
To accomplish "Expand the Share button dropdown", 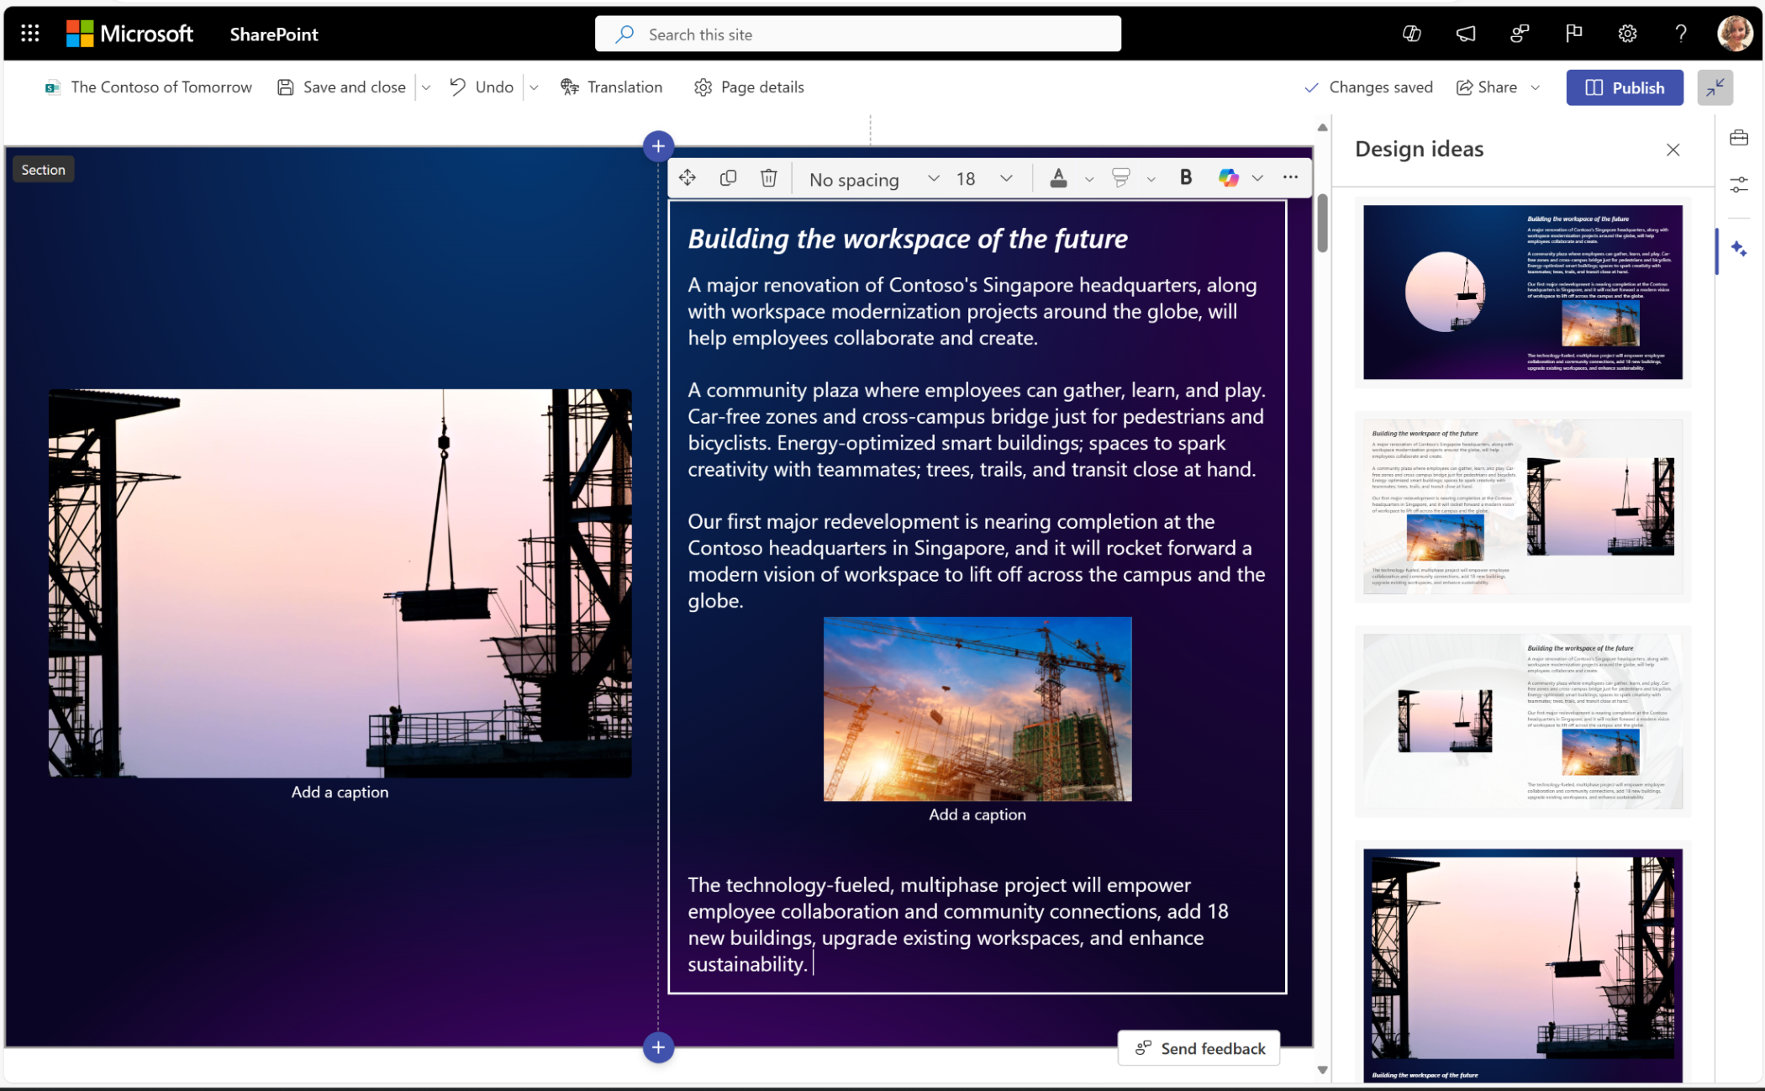I will pyautogui.click(x=1538, y=87).
